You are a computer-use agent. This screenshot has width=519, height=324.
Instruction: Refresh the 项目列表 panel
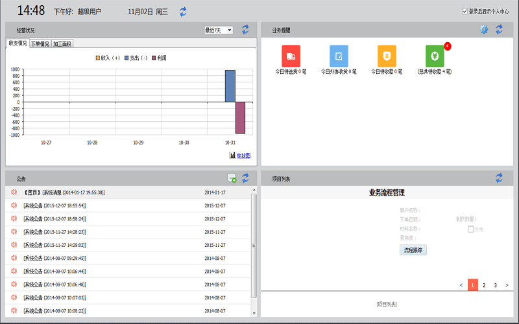pos(499,178)
